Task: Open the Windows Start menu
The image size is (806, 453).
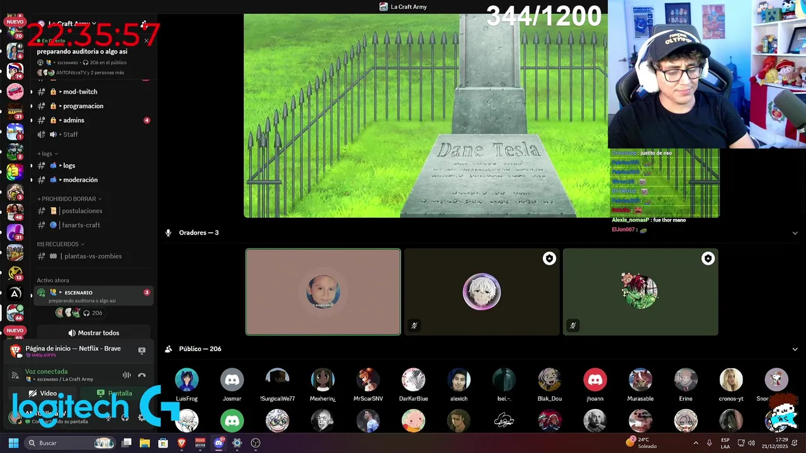Action: pyautogui.click(x=13, y=443)
